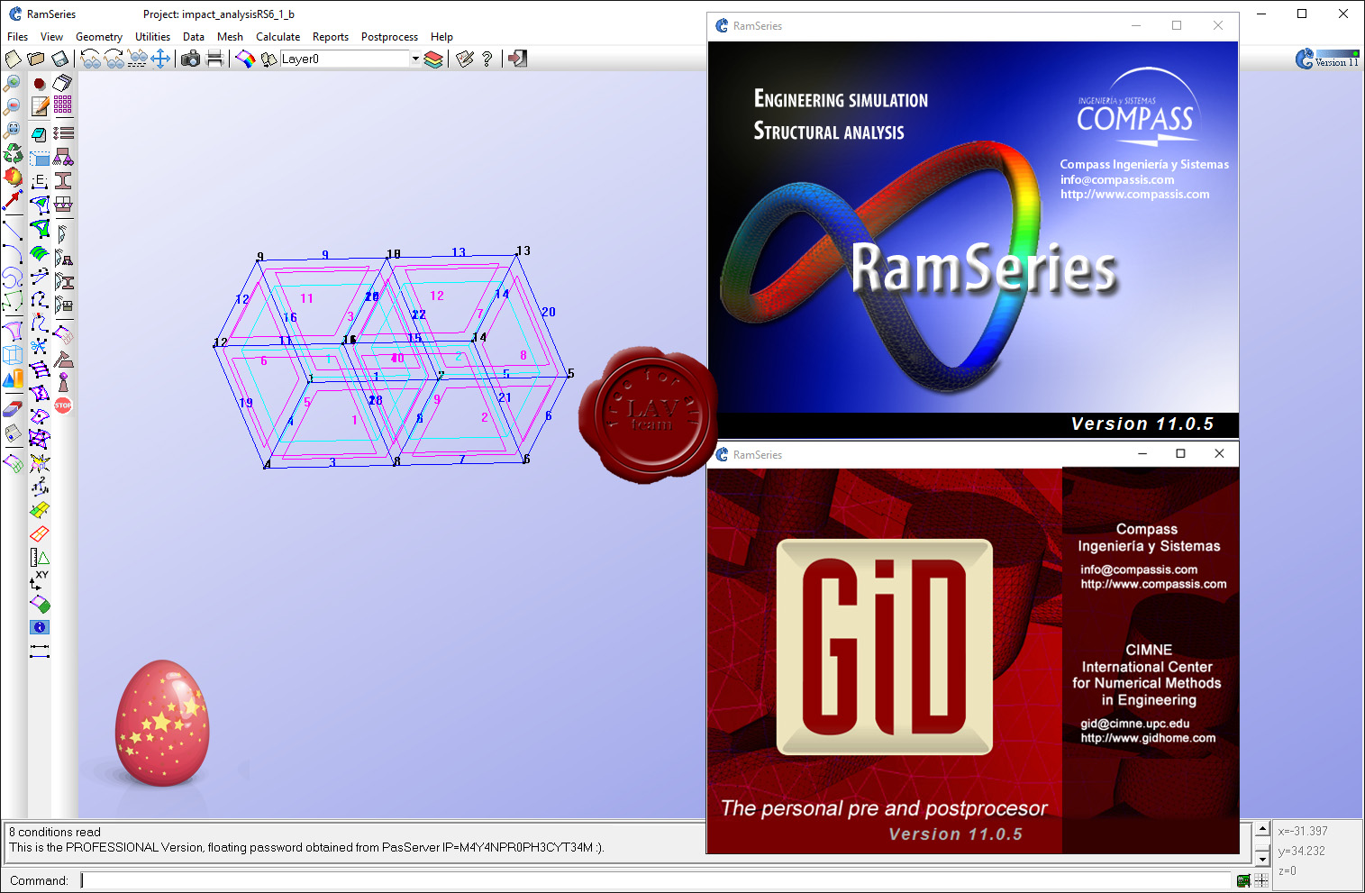Expand the Layer0 dropdown arrow

415,59
